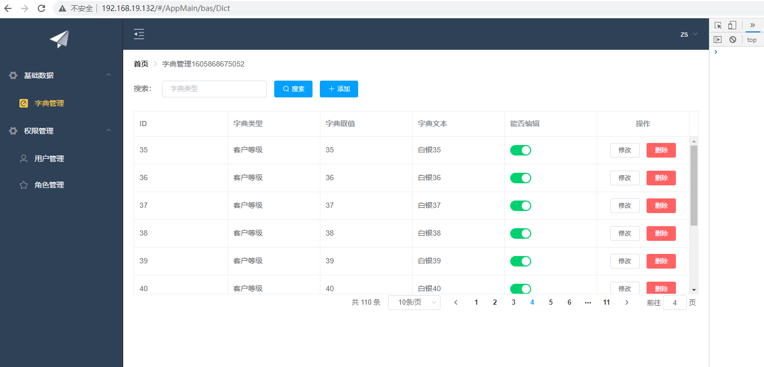Screen dimensions: 764x367
Task: Click 删除 for row ID 36
Action: coord(661,178)
